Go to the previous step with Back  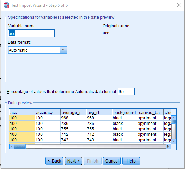pos(54,161)
